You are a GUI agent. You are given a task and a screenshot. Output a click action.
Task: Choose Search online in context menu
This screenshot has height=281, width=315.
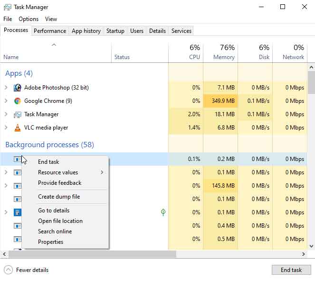[x=66, y=231]
